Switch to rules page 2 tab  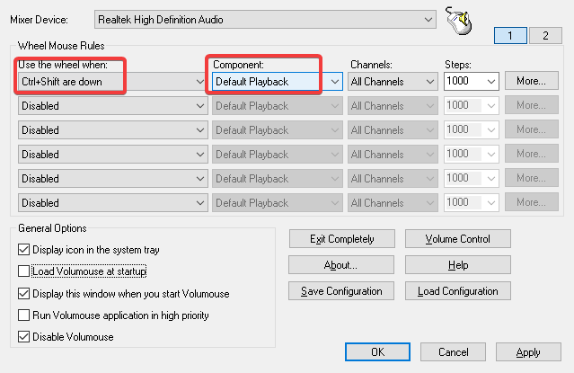[542, 36]
